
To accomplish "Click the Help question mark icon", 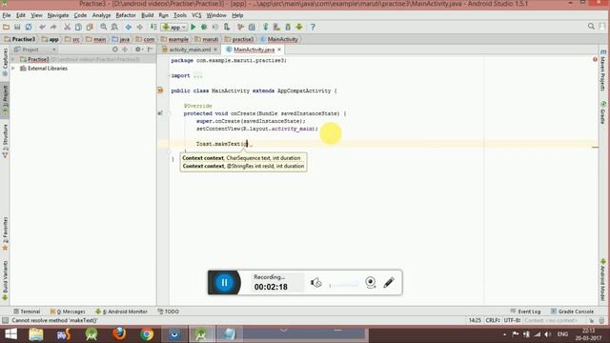I will 313,27.
